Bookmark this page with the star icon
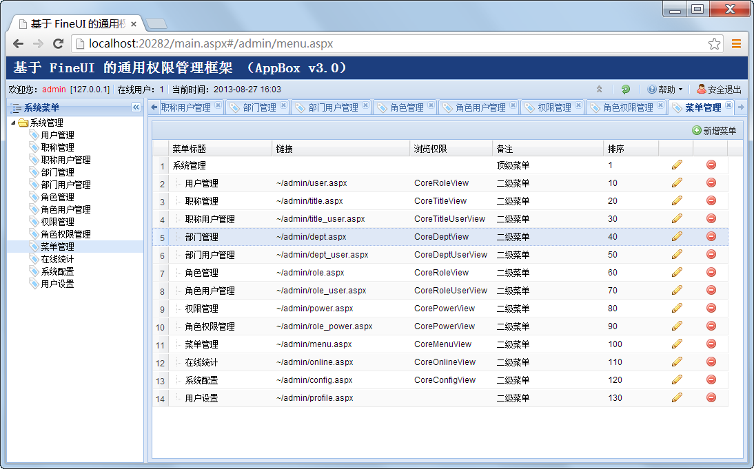Image resolution: width=754 pixels, height=469 pixels. pyautogui.click(x=714, y=43)
